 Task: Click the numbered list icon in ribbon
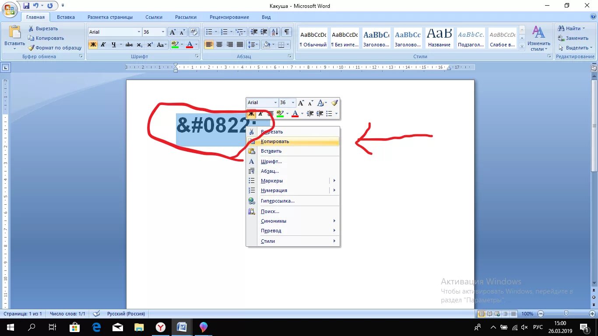[x=224, y=32]
